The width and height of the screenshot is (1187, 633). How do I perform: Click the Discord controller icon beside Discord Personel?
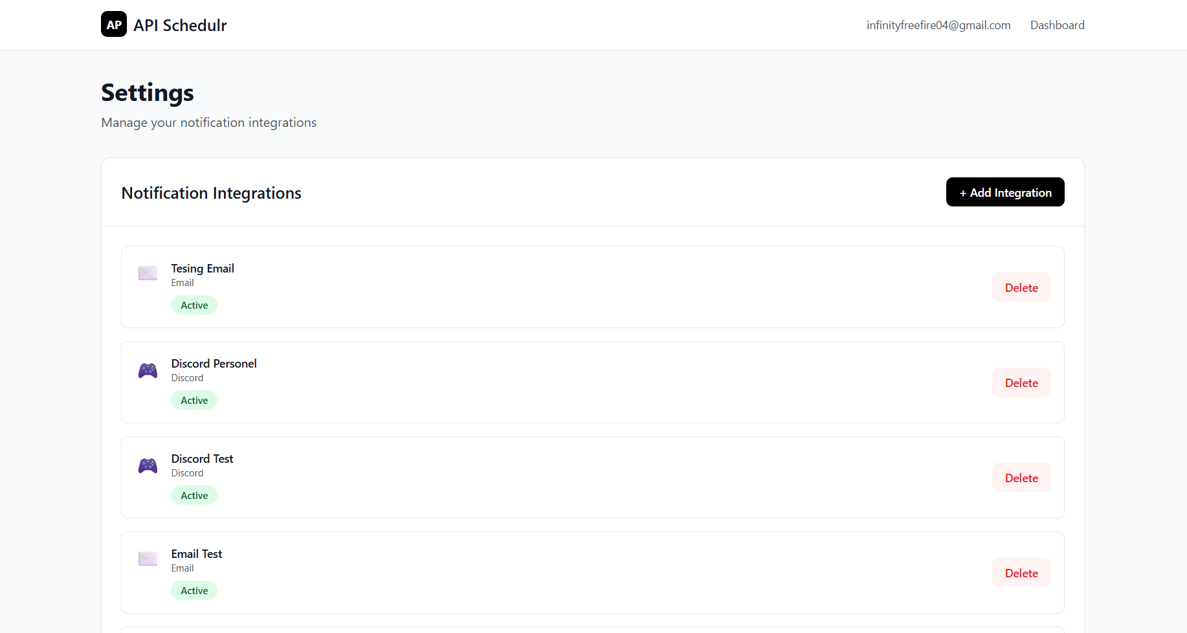point(147,370)
